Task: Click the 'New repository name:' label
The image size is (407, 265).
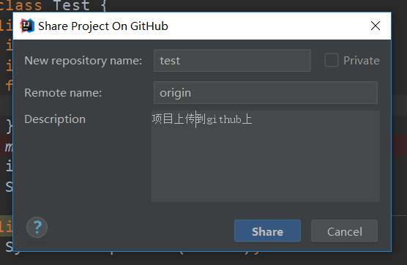Action: click(83, 61)
